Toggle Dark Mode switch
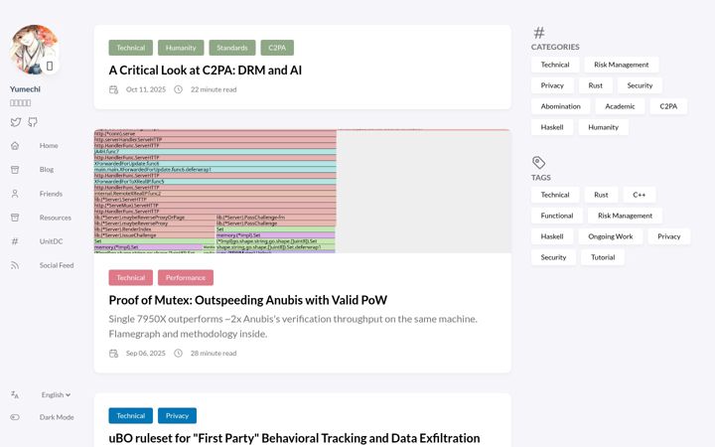715x447 pixels. 15,417
